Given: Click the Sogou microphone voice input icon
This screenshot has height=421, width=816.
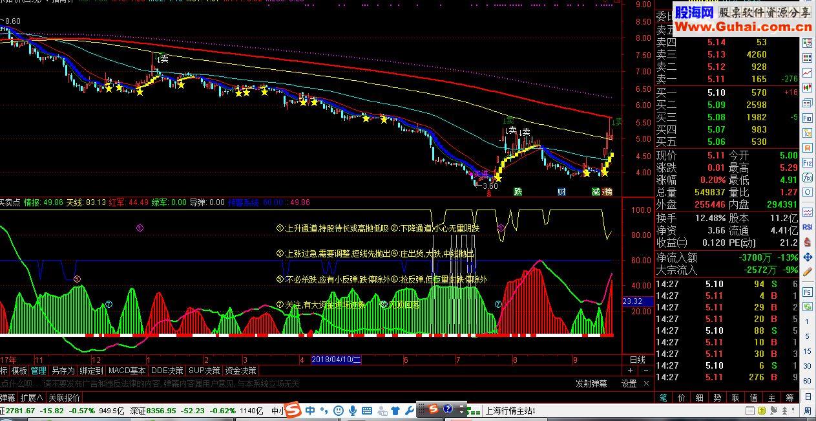Looking at the screenshot, I should point(352,411).
